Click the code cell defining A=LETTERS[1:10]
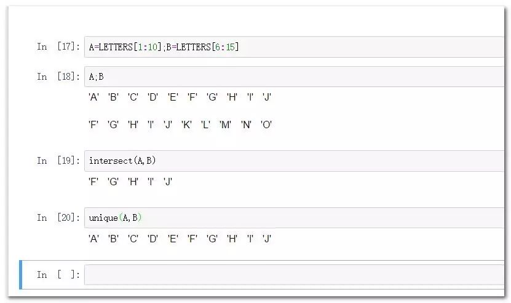511x303 pixels. click(x=295, y=47)
